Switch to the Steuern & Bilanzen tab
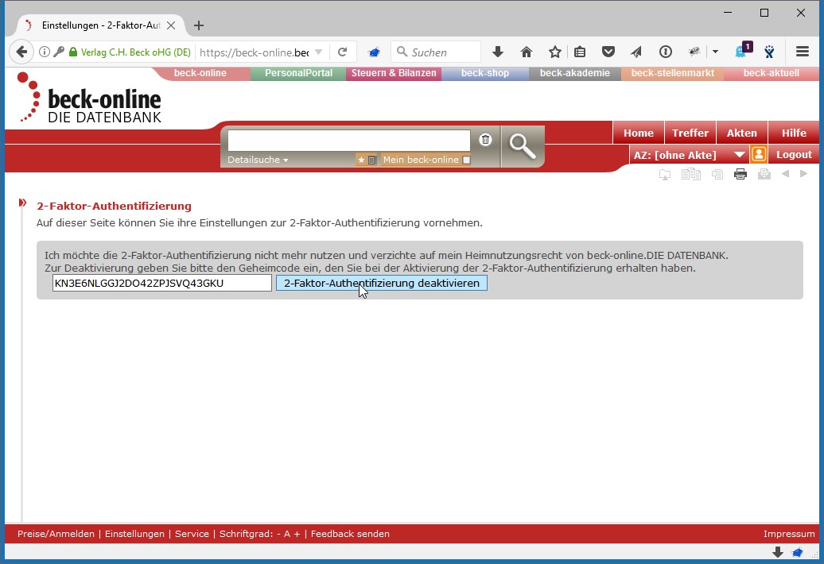 coord(394,73)
